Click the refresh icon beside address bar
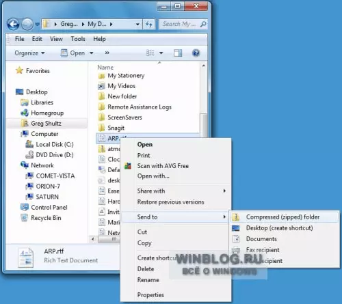 pyautogui.click(x=149, y=24)
